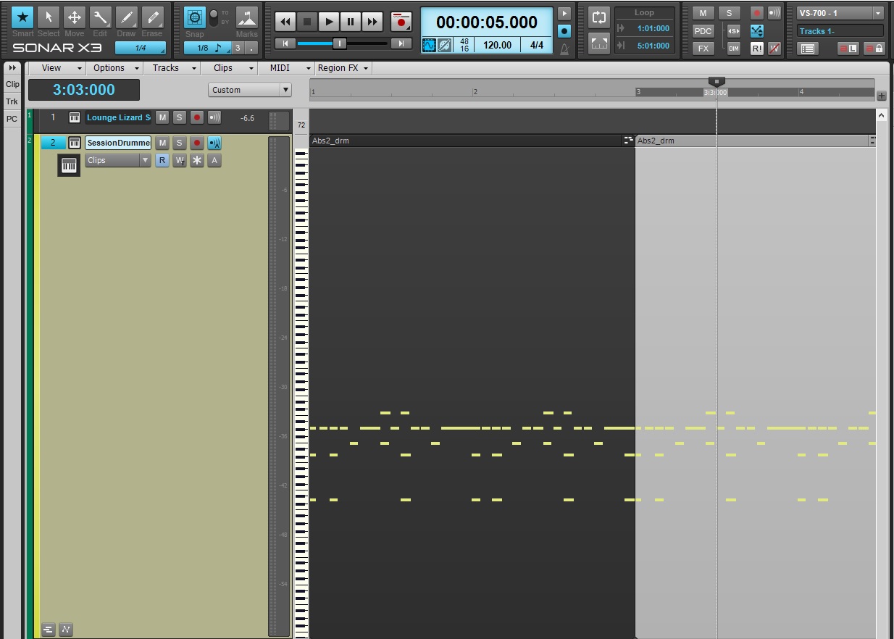Flip the Snap To/By switch

214,17
